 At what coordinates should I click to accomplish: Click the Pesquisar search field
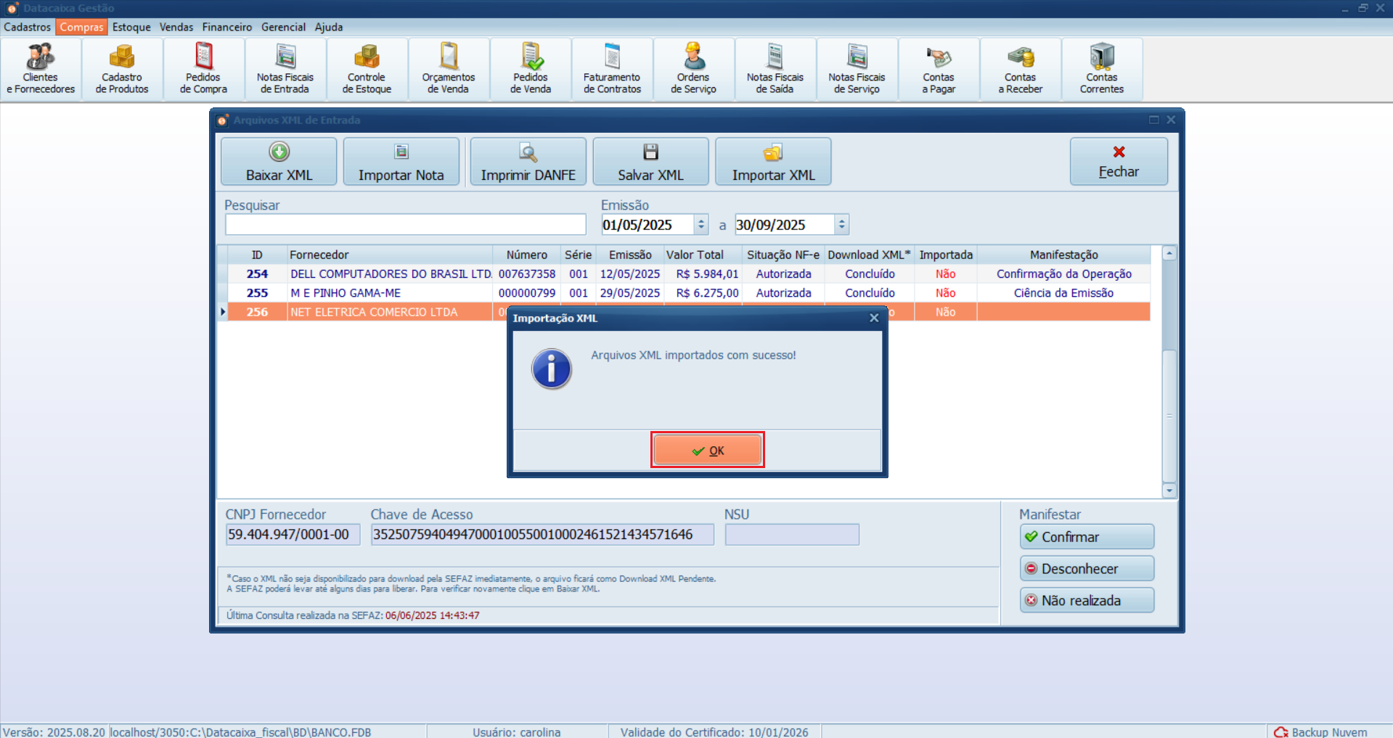[405, 225]
